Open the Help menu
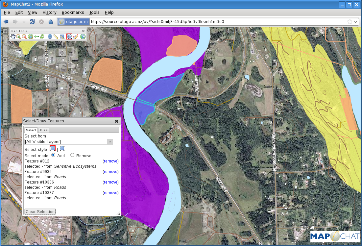Image resolution: width=362 pixels, height=246 pixels. click(x=109, y=12)
